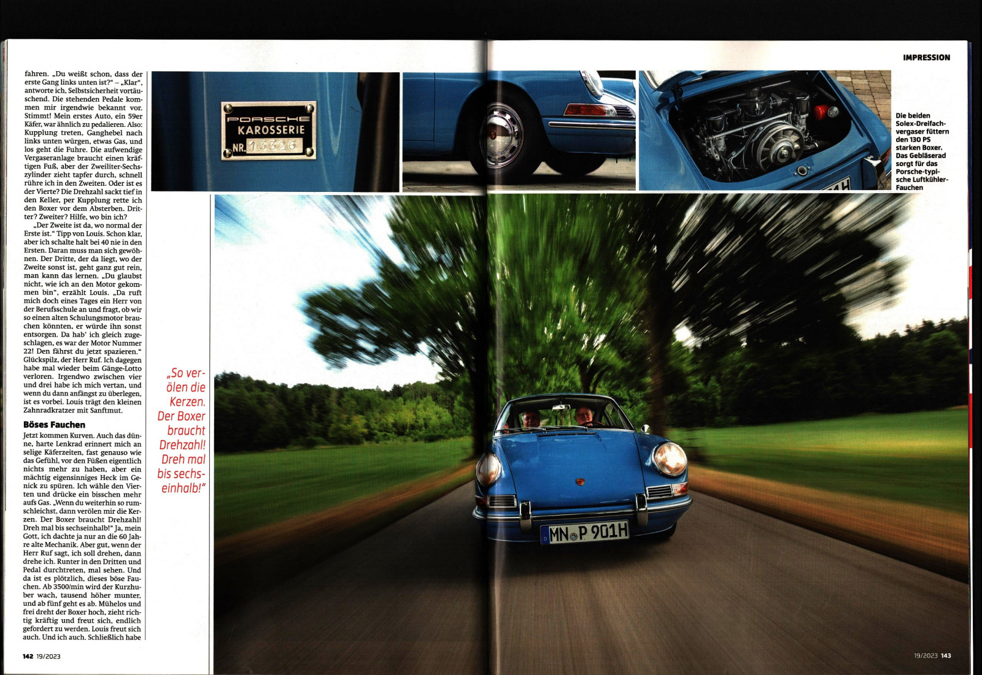This screenshot has height=675, width=982.
Task: Click page number 143 in the footer
Action: tap(945, 655)
